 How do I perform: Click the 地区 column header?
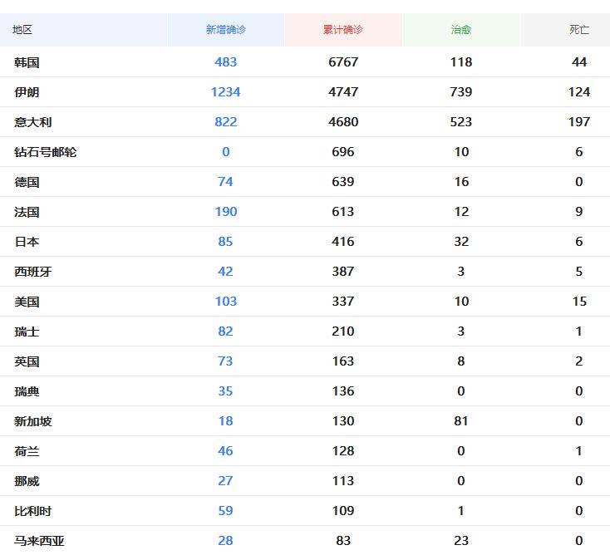click(x=22, y=30)
